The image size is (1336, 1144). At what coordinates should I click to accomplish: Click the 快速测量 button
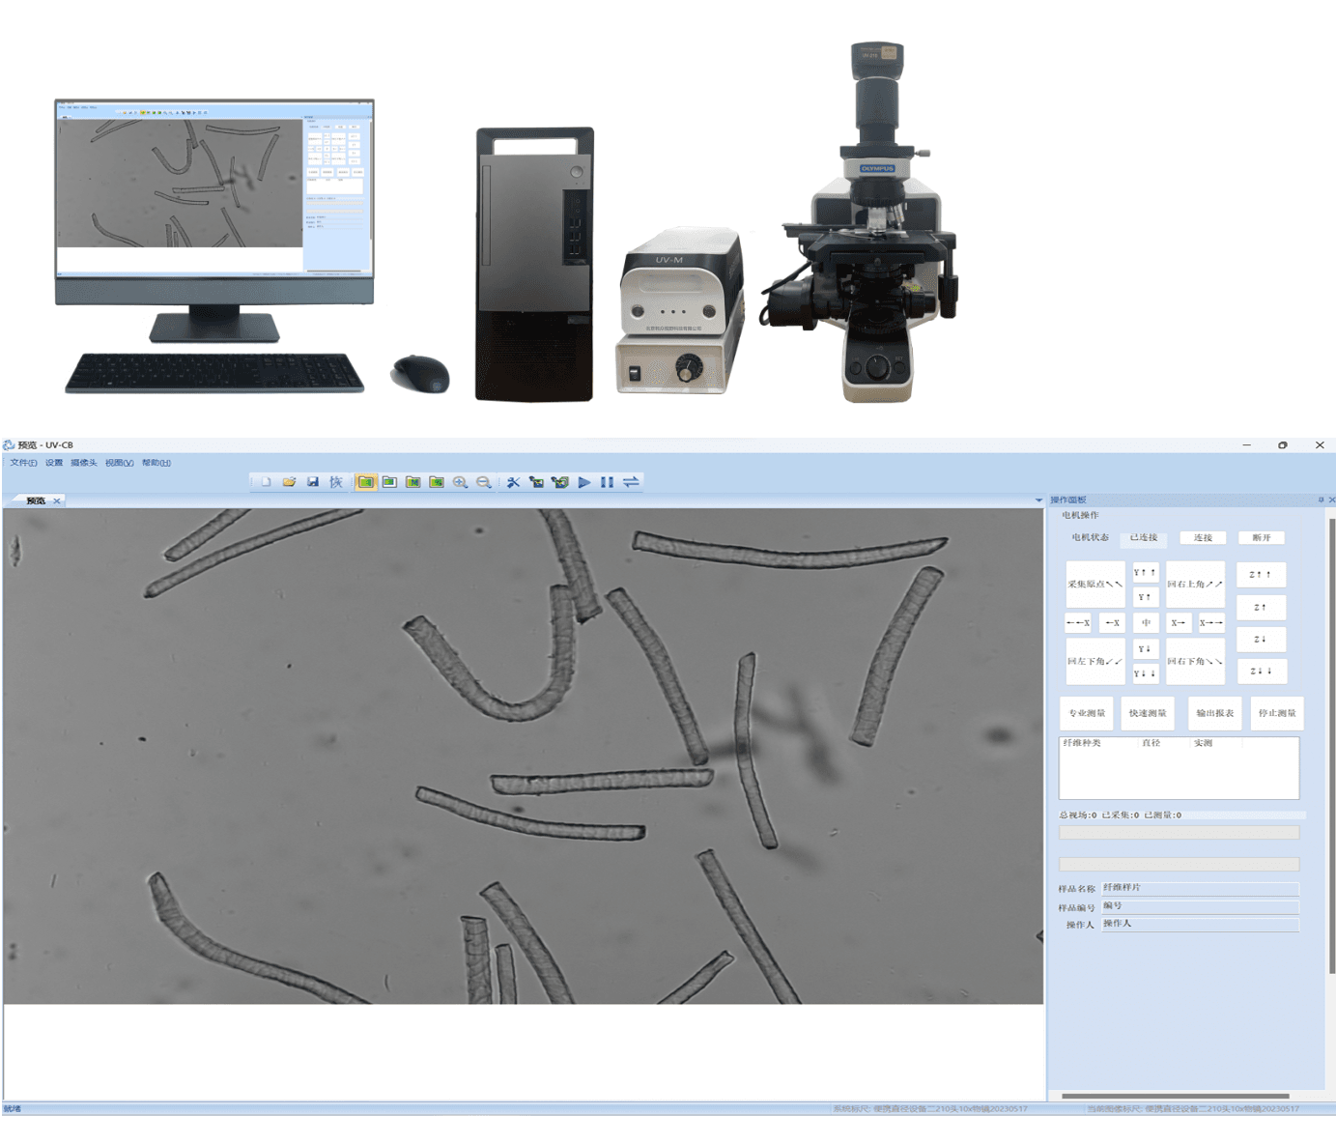1148,713
